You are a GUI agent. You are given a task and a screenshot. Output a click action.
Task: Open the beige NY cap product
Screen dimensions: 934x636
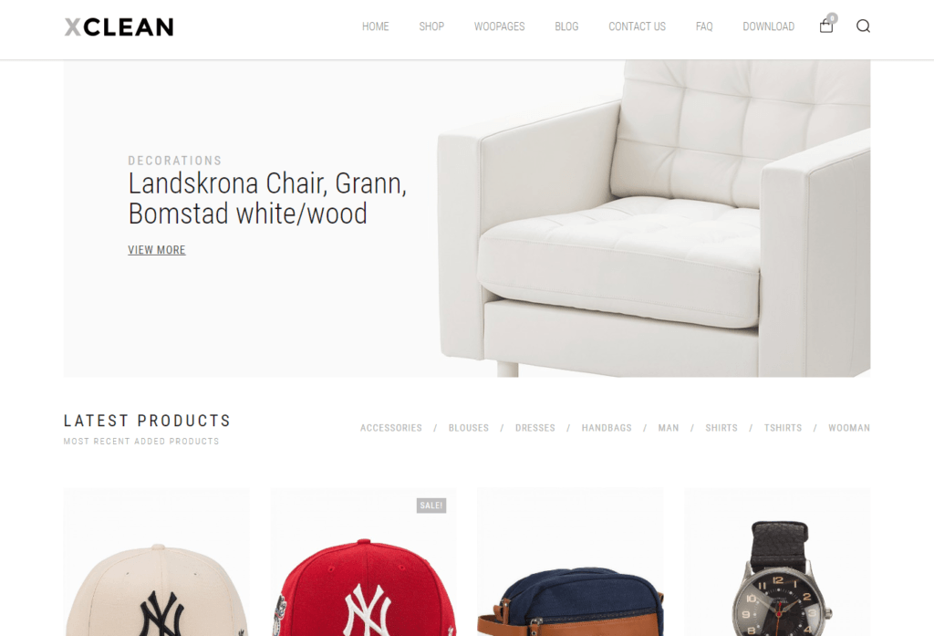[x=157, y=562]
